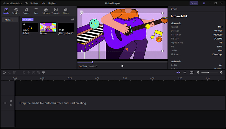Mute the track with speaker icon
The height and width of the screenshot is (129, 226).
tap(11, 105)
